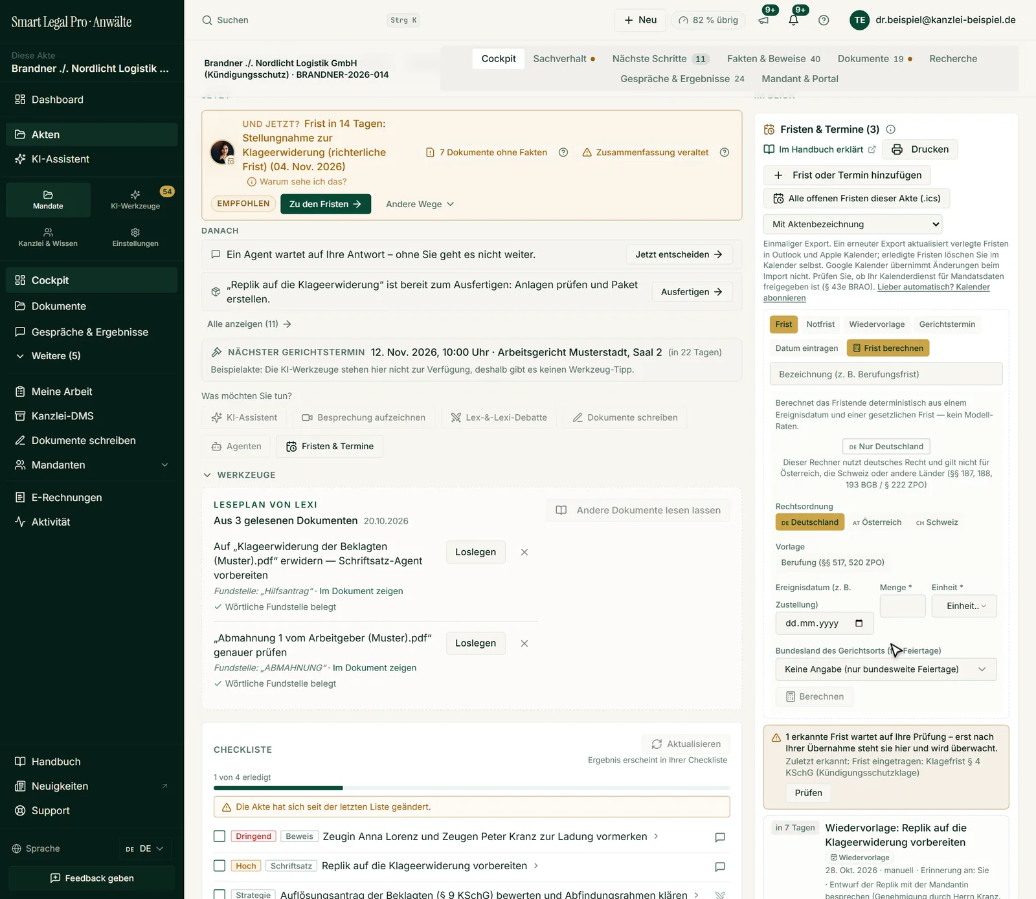Select the Notfrist type tab
The image size is (1036, 899).
820,324
